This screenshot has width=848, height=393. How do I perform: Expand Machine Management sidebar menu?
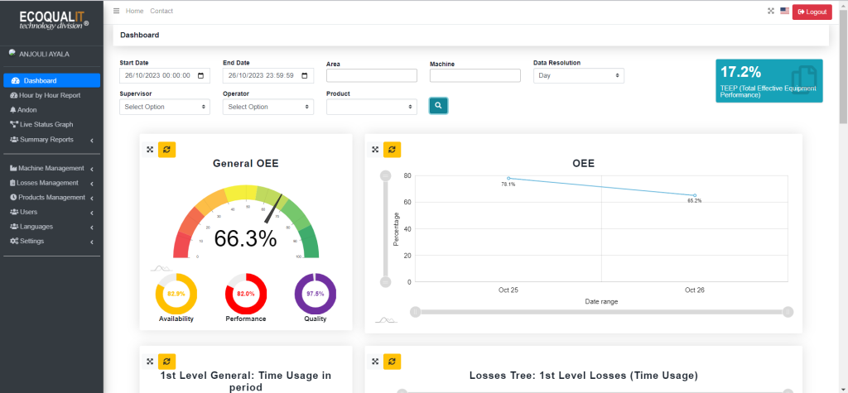coord(51,168)
